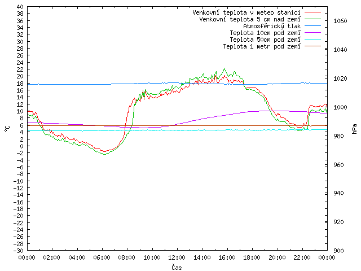Click the 'hPa' right axis title
The height and width of the screenshot is (271, 361).
click(x=354, y=129)
